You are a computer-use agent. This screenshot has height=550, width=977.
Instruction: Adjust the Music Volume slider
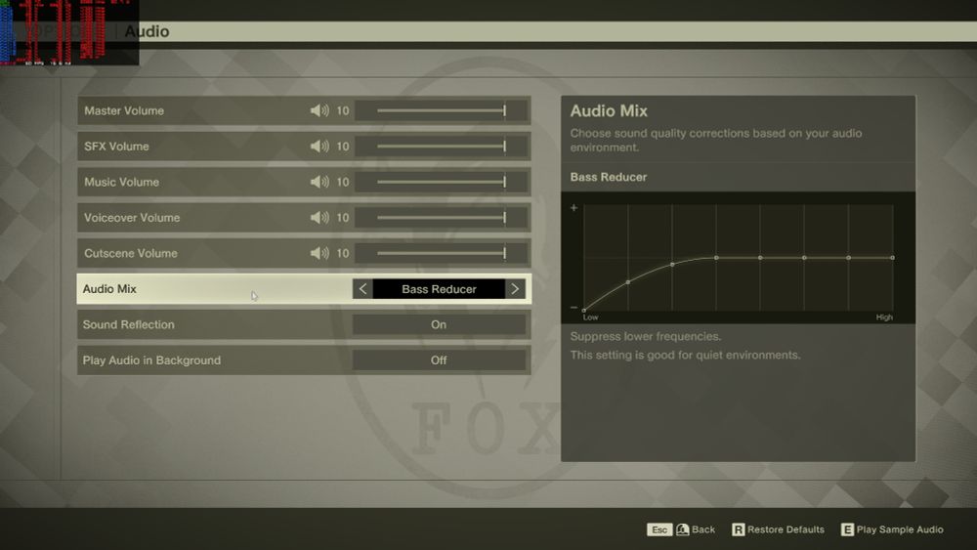(x=442, y=182)
